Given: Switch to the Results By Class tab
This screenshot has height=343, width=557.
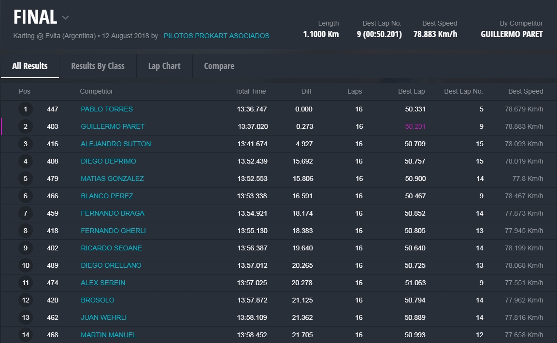Looking at the screenshot, I should tap(98, 66).
